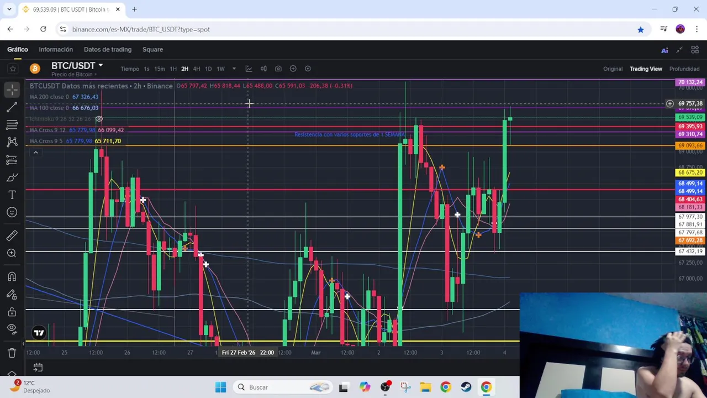The width and height of the screenshot is (707, 398).
Task: Select the 4H time interval
Action: tap(196, 69)
